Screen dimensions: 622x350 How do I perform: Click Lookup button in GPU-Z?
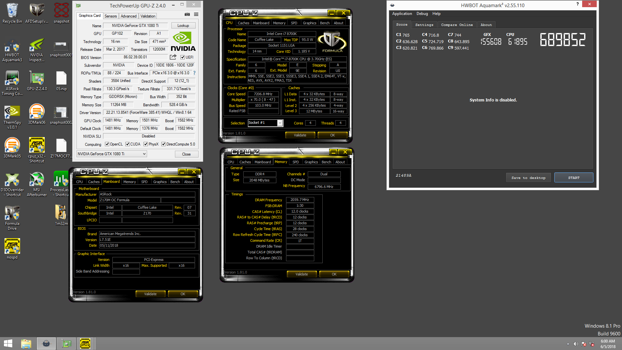183,26
